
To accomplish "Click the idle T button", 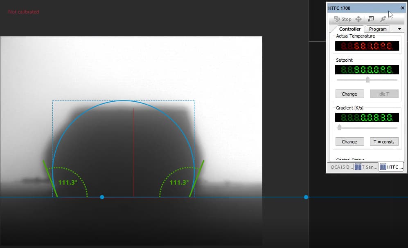I will pos(384,94).
